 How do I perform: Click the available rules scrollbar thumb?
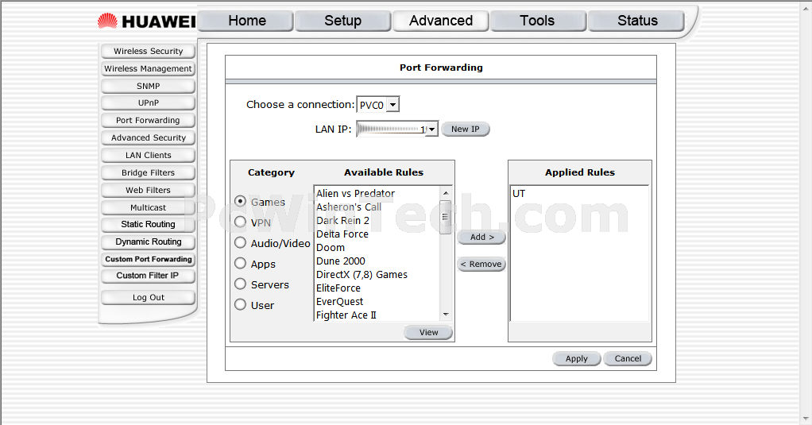pos(446,217)
